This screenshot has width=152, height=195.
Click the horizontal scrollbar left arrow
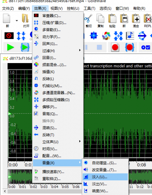5,191
